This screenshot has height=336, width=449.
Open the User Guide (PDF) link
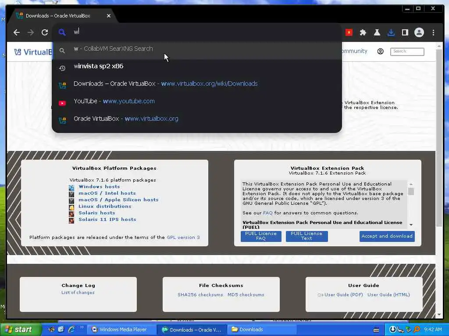(x=344, y=295)
